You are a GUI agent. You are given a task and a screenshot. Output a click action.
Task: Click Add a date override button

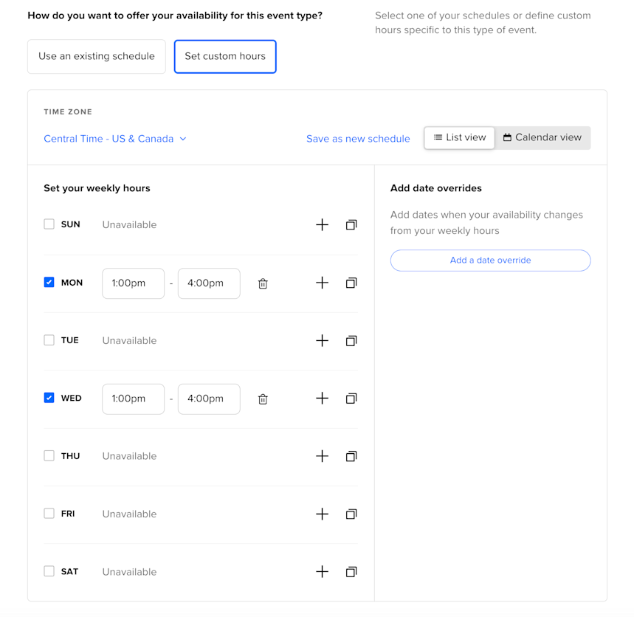(490, 261)
